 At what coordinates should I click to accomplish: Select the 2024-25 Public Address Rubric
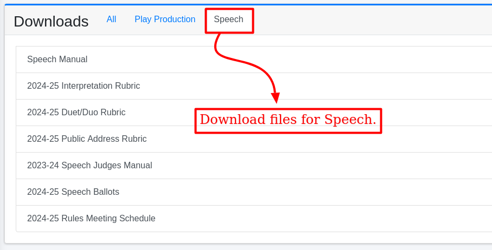[87, 139]
